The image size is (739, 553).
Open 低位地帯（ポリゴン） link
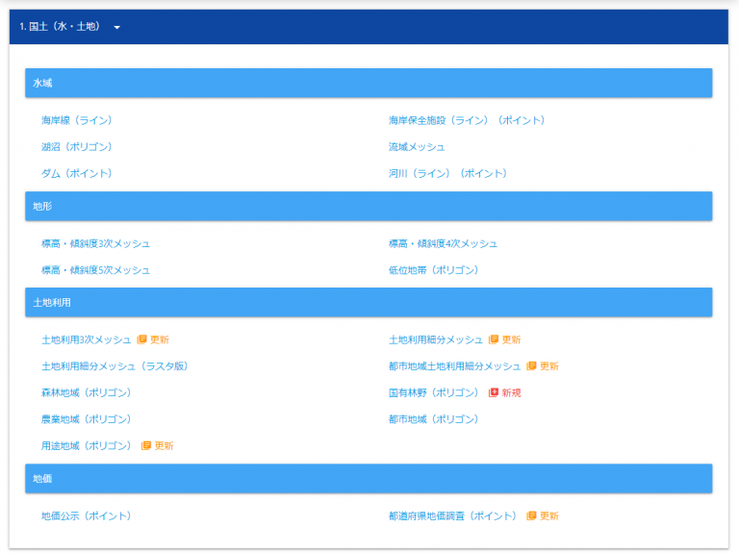pos(434,270)
